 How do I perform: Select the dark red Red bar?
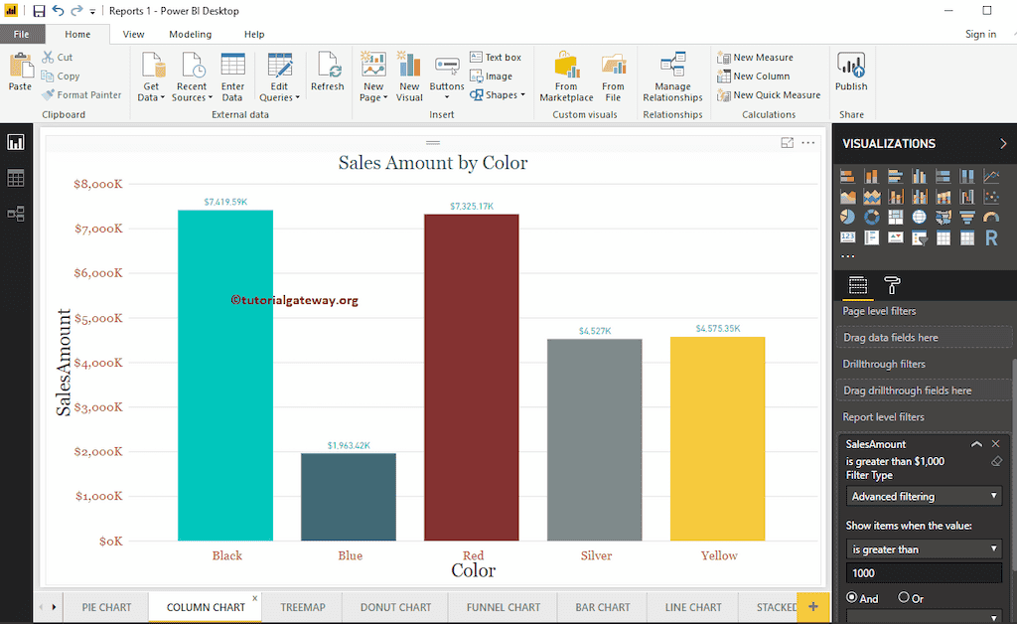472,378
